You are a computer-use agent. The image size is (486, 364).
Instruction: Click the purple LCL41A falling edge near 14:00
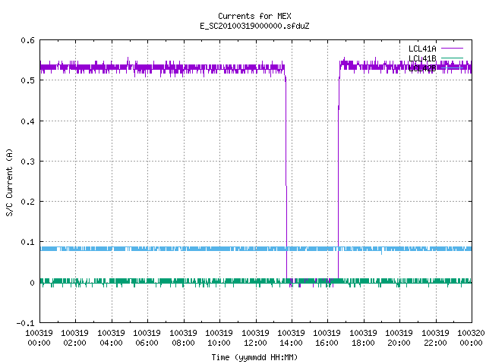[286, 178]
